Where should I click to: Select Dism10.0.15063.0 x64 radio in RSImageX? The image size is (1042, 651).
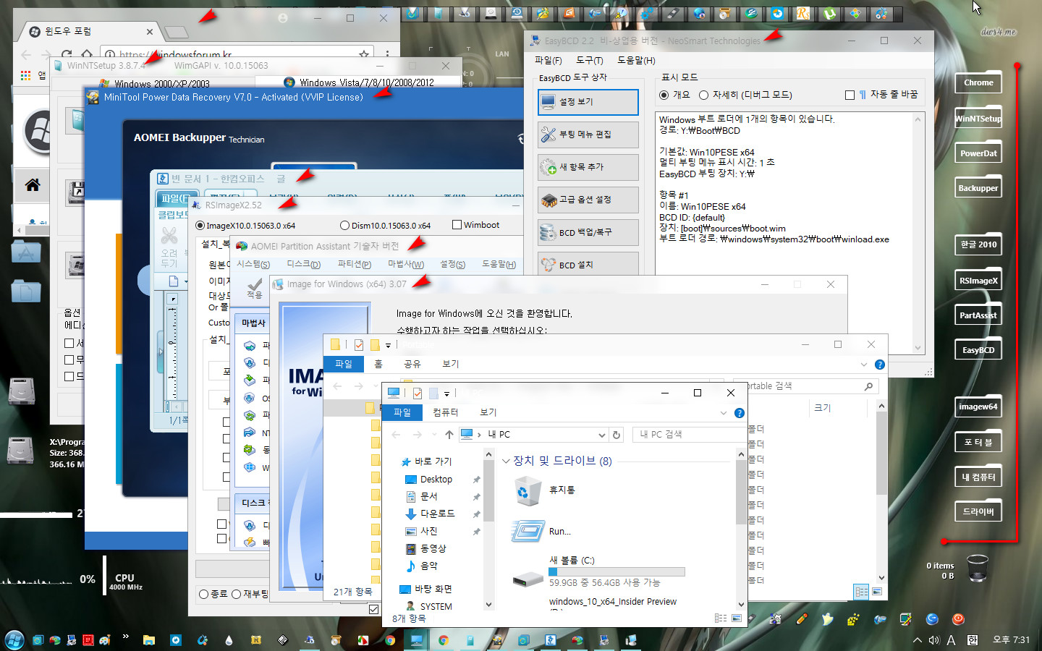pos(344,225)
